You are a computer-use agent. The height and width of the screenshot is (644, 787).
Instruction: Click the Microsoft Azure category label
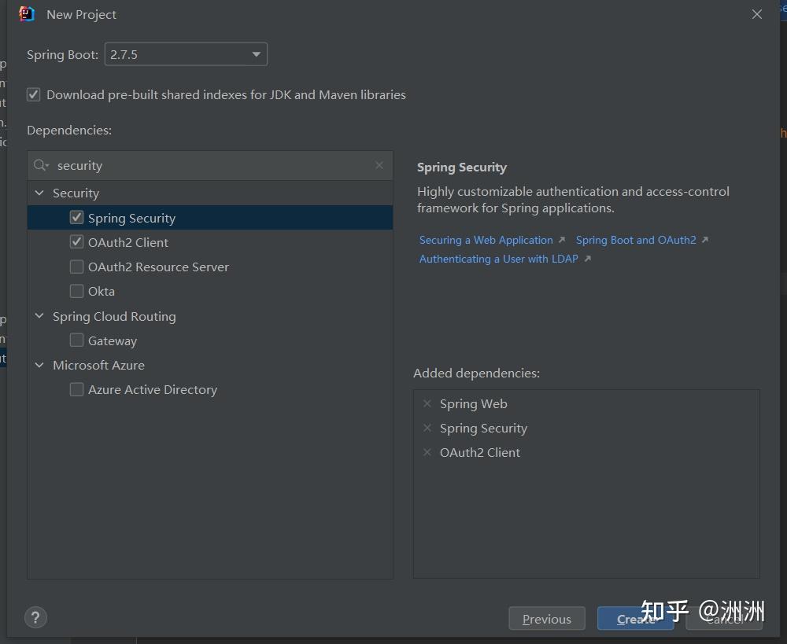click(x=98, y=365)
